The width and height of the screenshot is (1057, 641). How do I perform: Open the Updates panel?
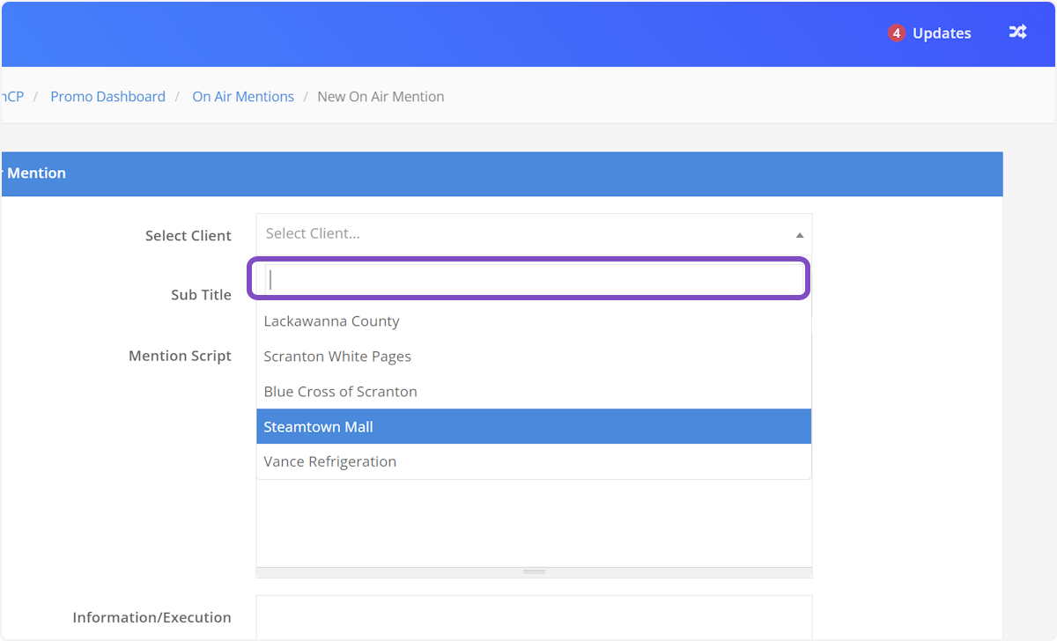pos(942,33)
